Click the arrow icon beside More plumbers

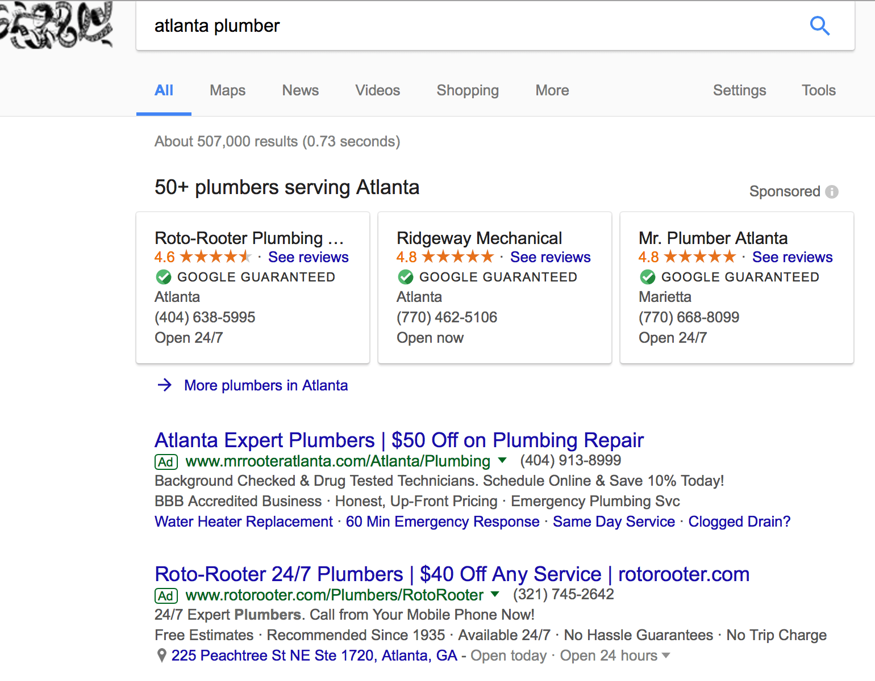(x=165, y=385)
